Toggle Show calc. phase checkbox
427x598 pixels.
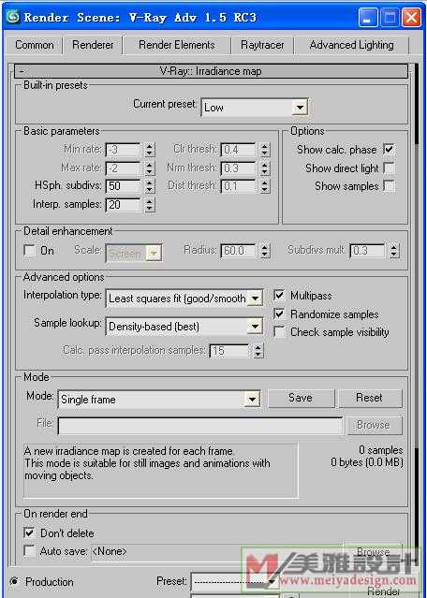pyautogui.click(x=389, y=149)
